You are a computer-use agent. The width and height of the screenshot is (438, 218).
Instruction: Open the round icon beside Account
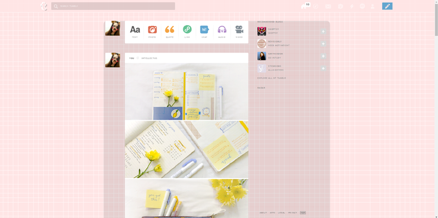point(362,6)
